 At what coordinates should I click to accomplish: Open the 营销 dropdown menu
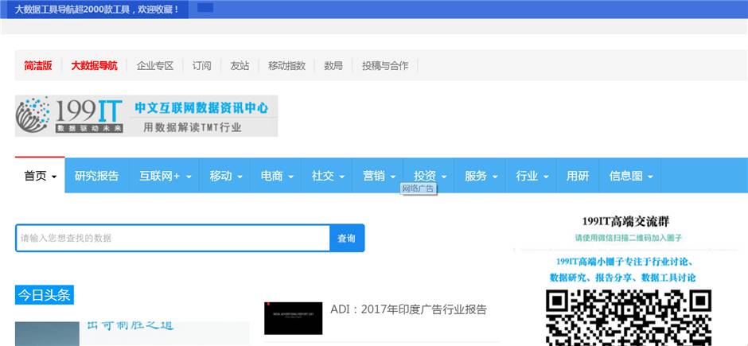click(379, 176)
